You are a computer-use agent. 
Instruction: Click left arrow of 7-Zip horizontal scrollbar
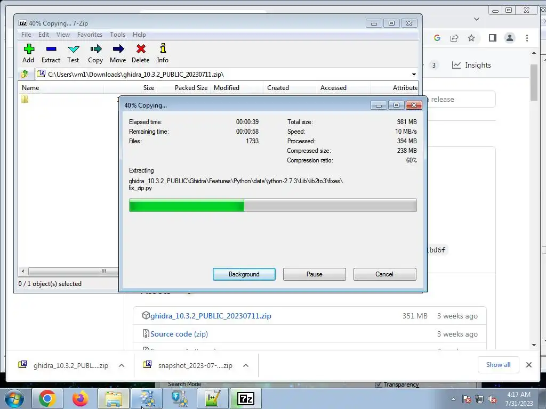(x=23, y=271)
